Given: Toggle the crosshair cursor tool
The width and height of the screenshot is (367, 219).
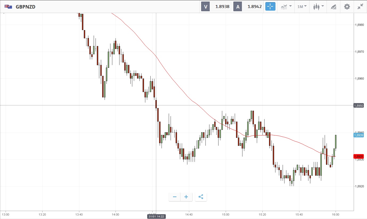Looking at the screenshot, I should (270, 7).
